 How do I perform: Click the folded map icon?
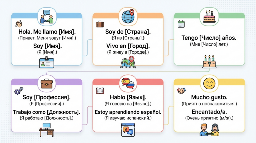tap(128, 62)
